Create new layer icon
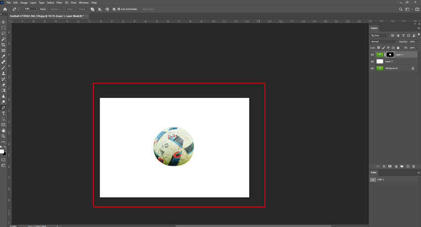 tap(408, 167)
